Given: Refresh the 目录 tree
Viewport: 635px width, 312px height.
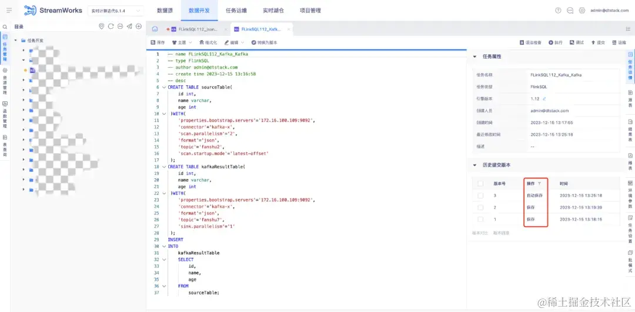Looking at the screenshot, I should tap(111, 26).
